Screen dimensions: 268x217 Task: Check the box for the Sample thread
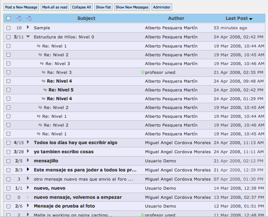[x=8, y=28]
